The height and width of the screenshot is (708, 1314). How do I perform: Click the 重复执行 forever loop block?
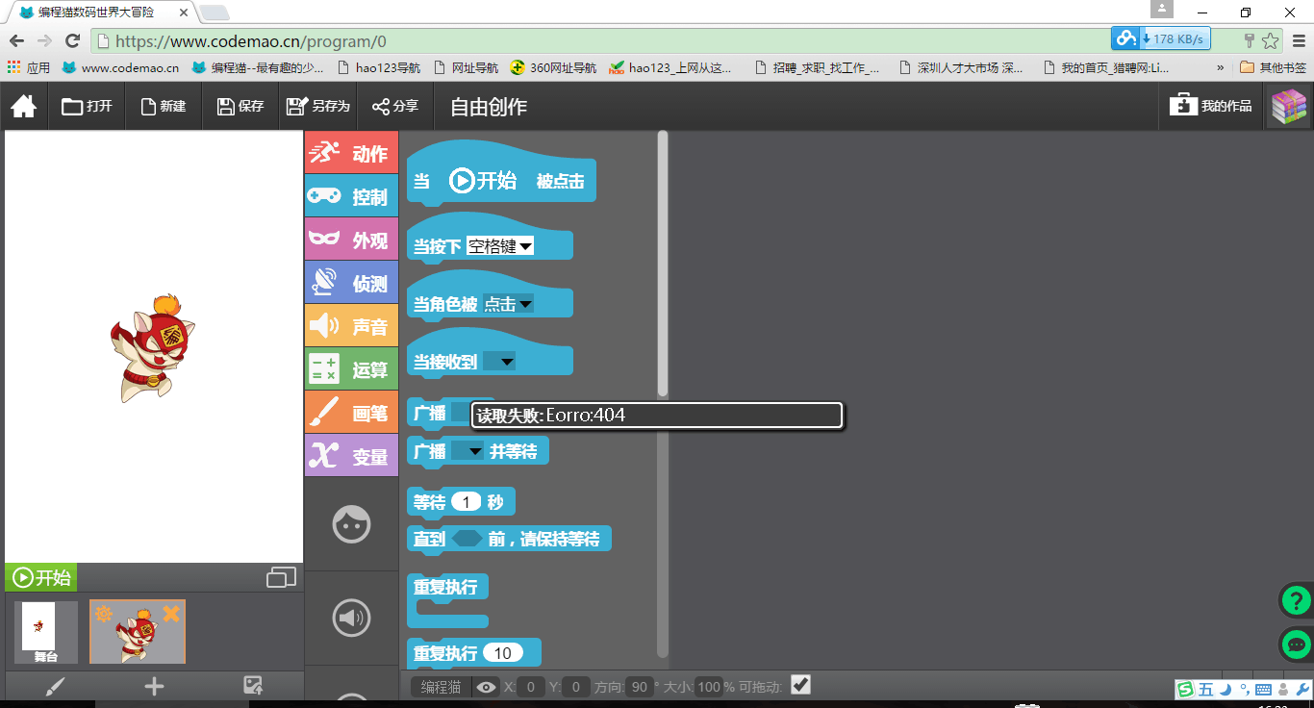pyautogui.click(x=448, y=599)
